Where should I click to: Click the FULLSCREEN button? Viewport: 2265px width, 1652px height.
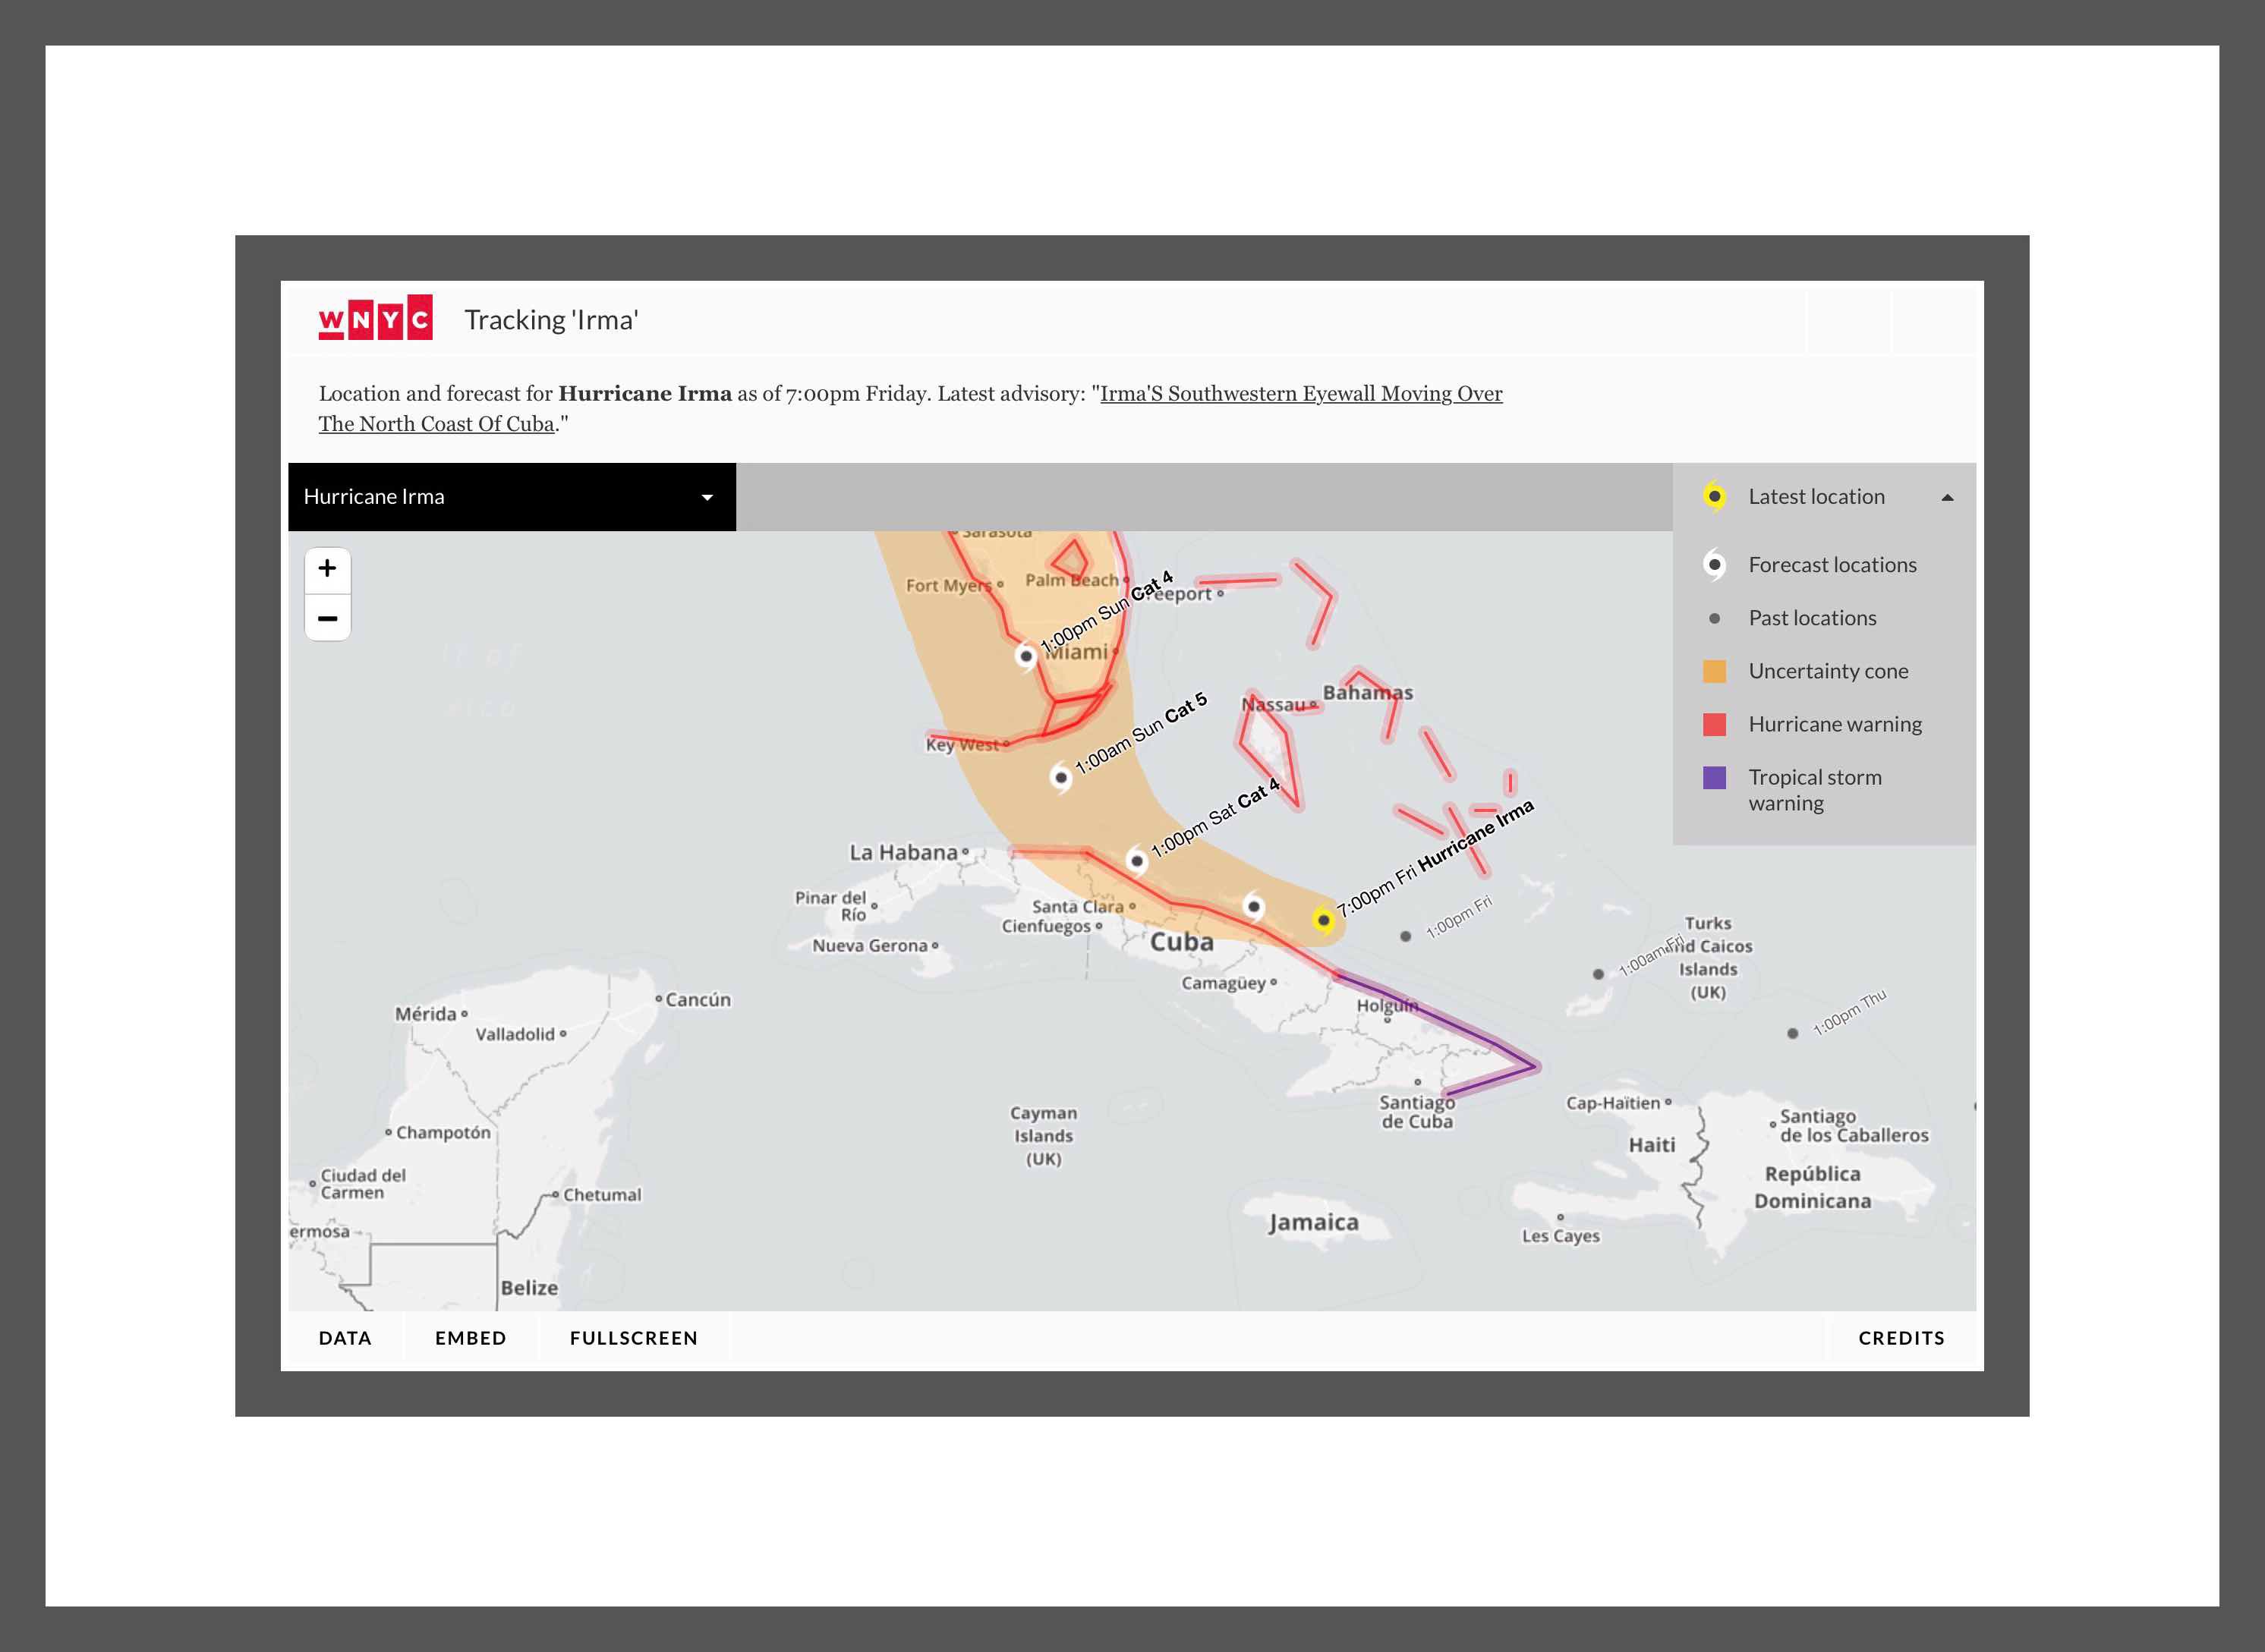(x=633, y=1338)
